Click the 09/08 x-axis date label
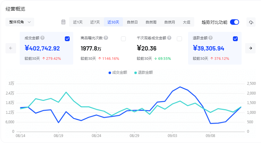 pos(210,136)
